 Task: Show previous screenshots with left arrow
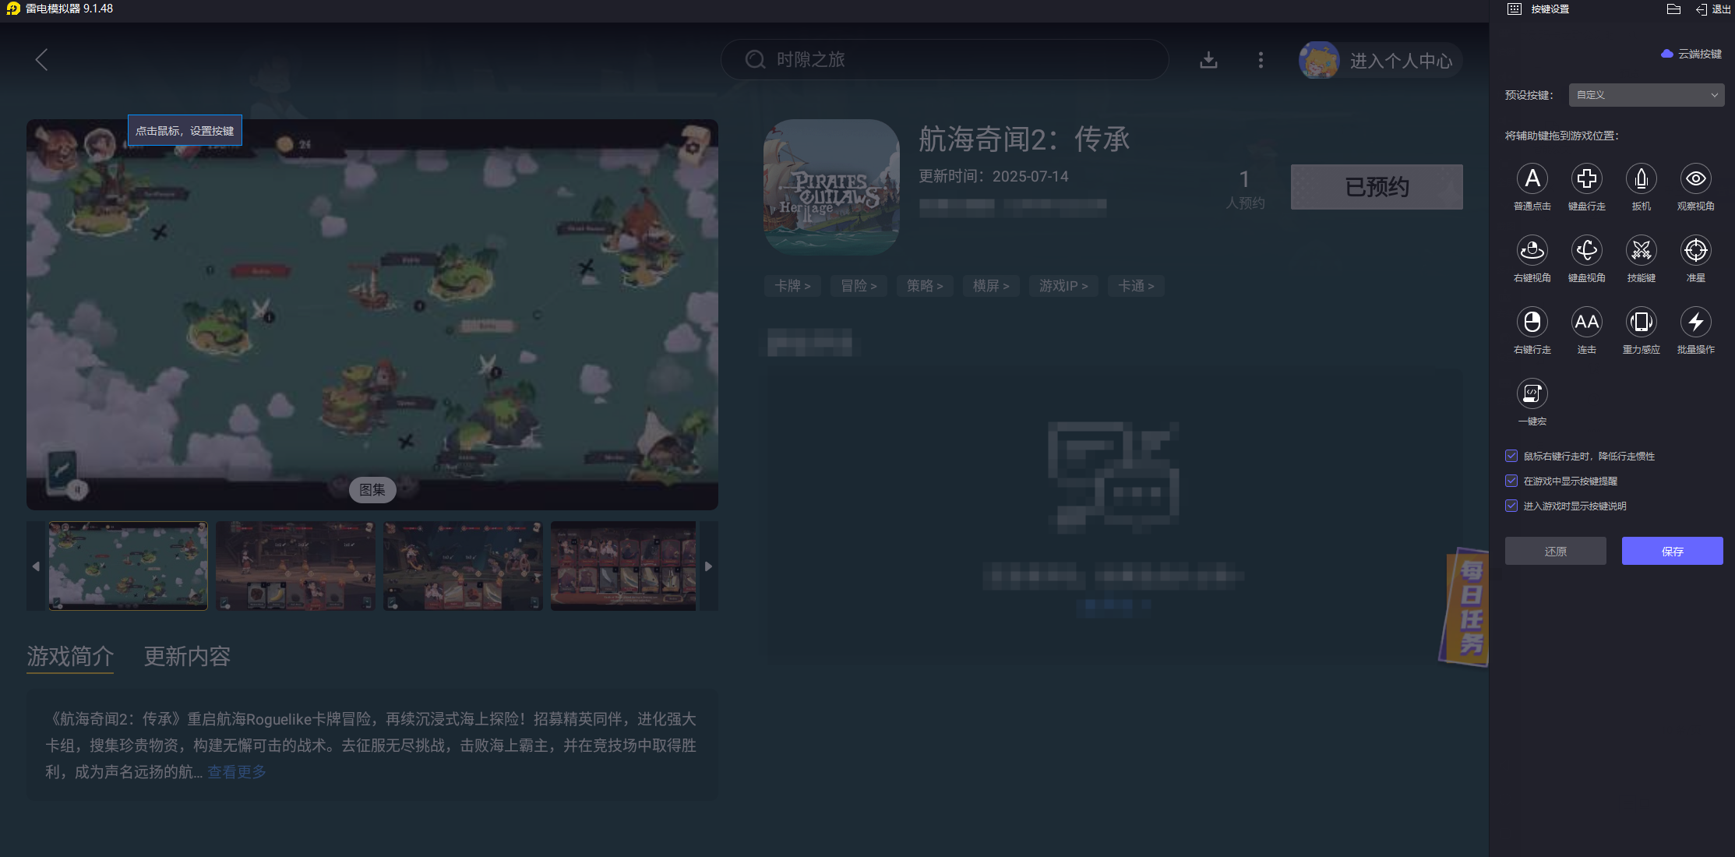point(36,566)
